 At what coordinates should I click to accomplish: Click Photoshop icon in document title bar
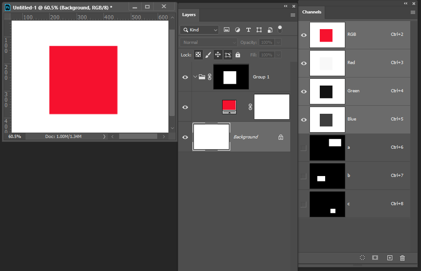(x=8, y=7)
